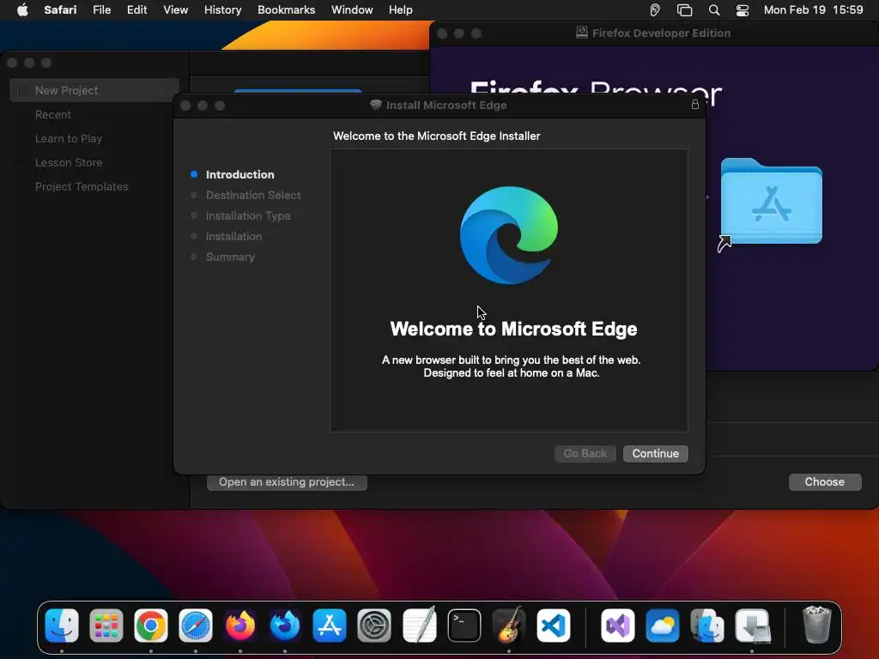
Task: Click the lock icon in Edge installer
Action: (695, 104)
